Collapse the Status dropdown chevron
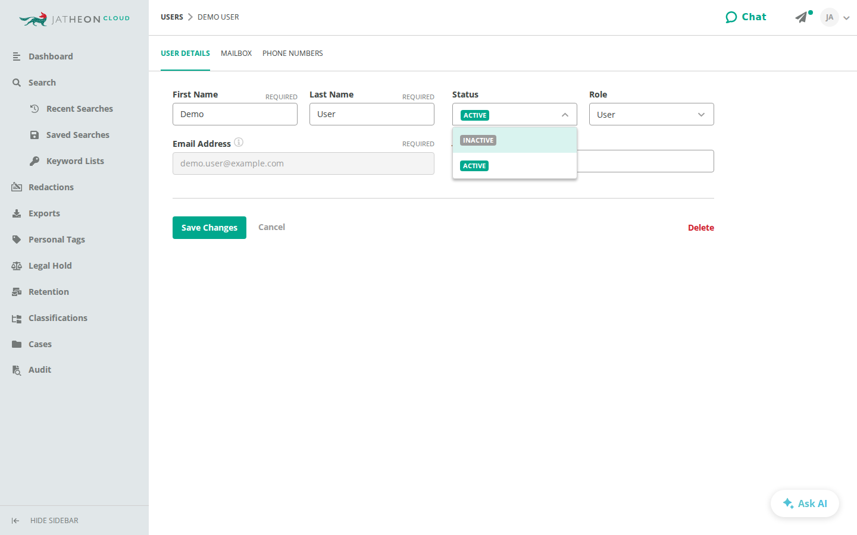This screenshot has width=857, height=535. click(565, 115)
